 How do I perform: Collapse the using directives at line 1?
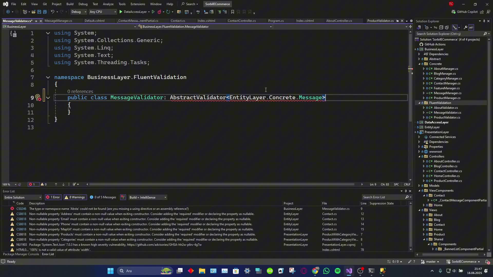(48, 33)
